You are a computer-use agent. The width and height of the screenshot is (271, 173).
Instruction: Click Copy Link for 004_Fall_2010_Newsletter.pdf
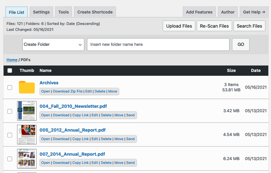tap(81, 115)
